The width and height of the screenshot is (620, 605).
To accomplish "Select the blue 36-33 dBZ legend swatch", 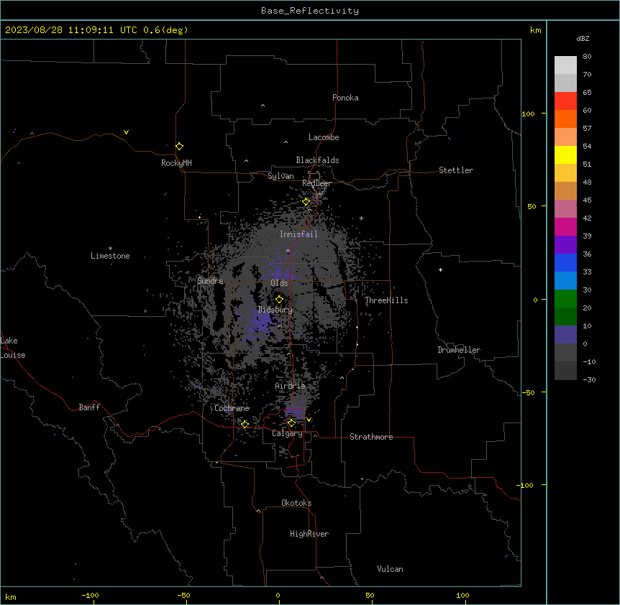I will click(565, 262).
